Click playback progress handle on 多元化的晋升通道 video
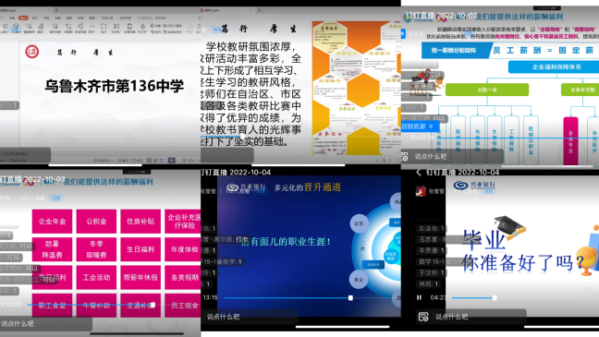 (x=350, y=297)
